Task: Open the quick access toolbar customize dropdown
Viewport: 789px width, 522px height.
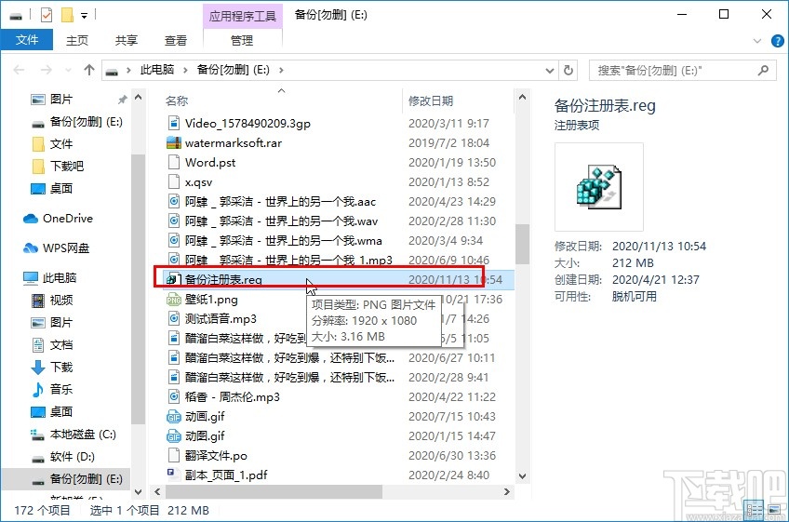Action: pos(84,16)
